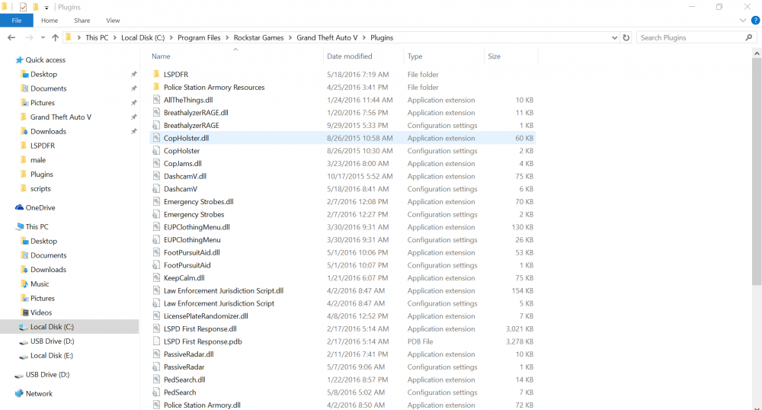
Task: Sort by the Size column header
Action: click(495, 56)
